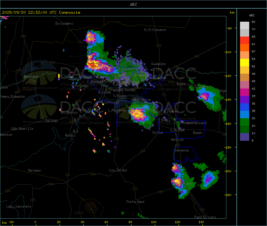
Task: Click the timestamp 2025/09/20 22:32:00 UTC
Action: [29, 12]
